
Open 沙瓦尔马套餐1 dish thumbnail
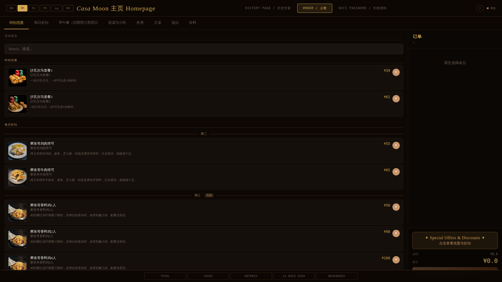(x=18, y=78)
